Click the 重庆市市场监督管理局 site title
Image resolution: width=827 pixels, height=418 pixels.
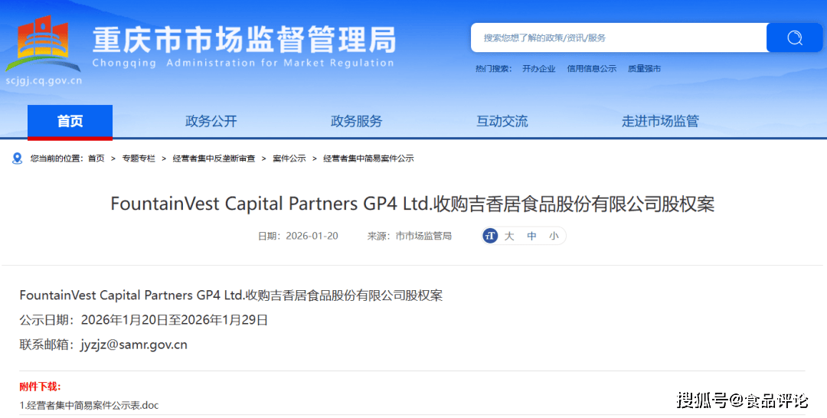tap(244, 40)
